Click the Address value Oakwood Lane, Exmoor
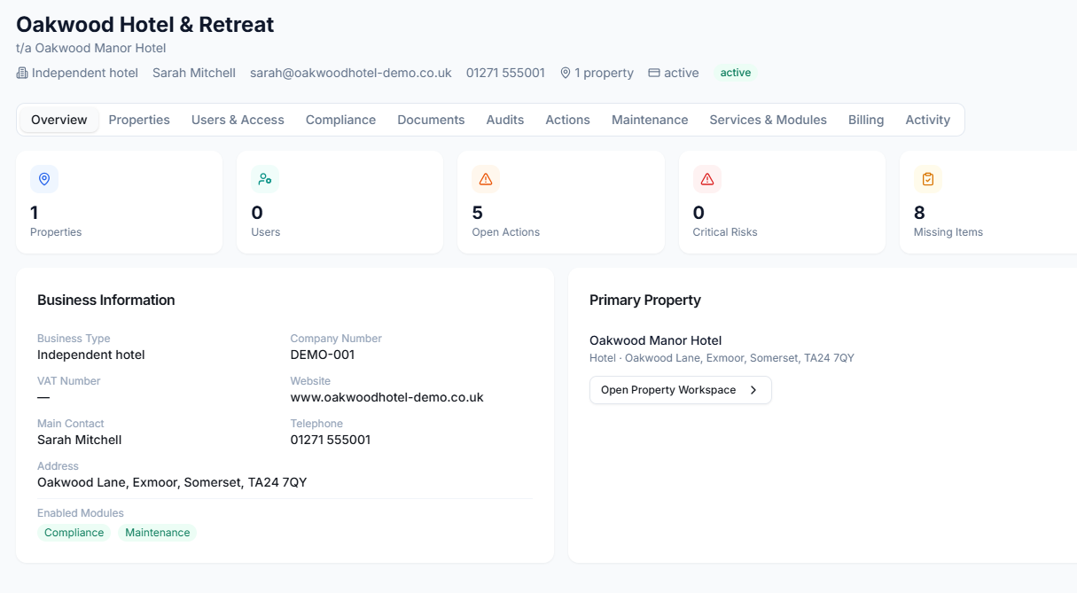The height and width of the screenshot is (593, 1077). [172, 482]
